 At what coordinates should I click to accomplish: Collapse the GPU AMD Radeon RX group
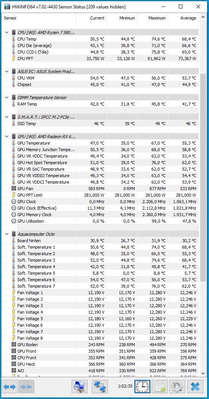pyautogui.click(x=7, y=137)
